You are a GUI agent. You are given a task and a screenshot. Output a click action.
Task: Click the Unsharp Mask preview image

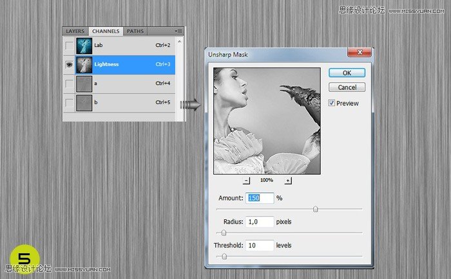267,121
